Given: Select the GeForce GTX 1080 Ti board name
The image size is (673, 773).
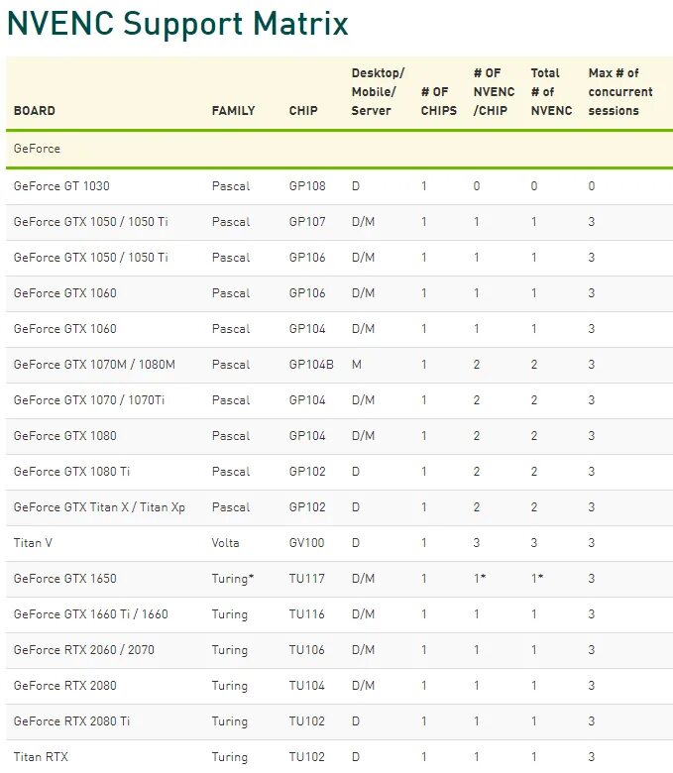Looking at the screenshot, I should [x=71, y=472].
